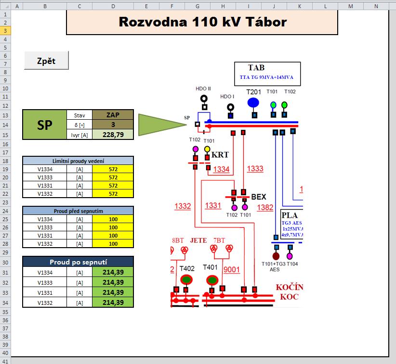Click the Proud před sepnutím header

tap(78, 211)
